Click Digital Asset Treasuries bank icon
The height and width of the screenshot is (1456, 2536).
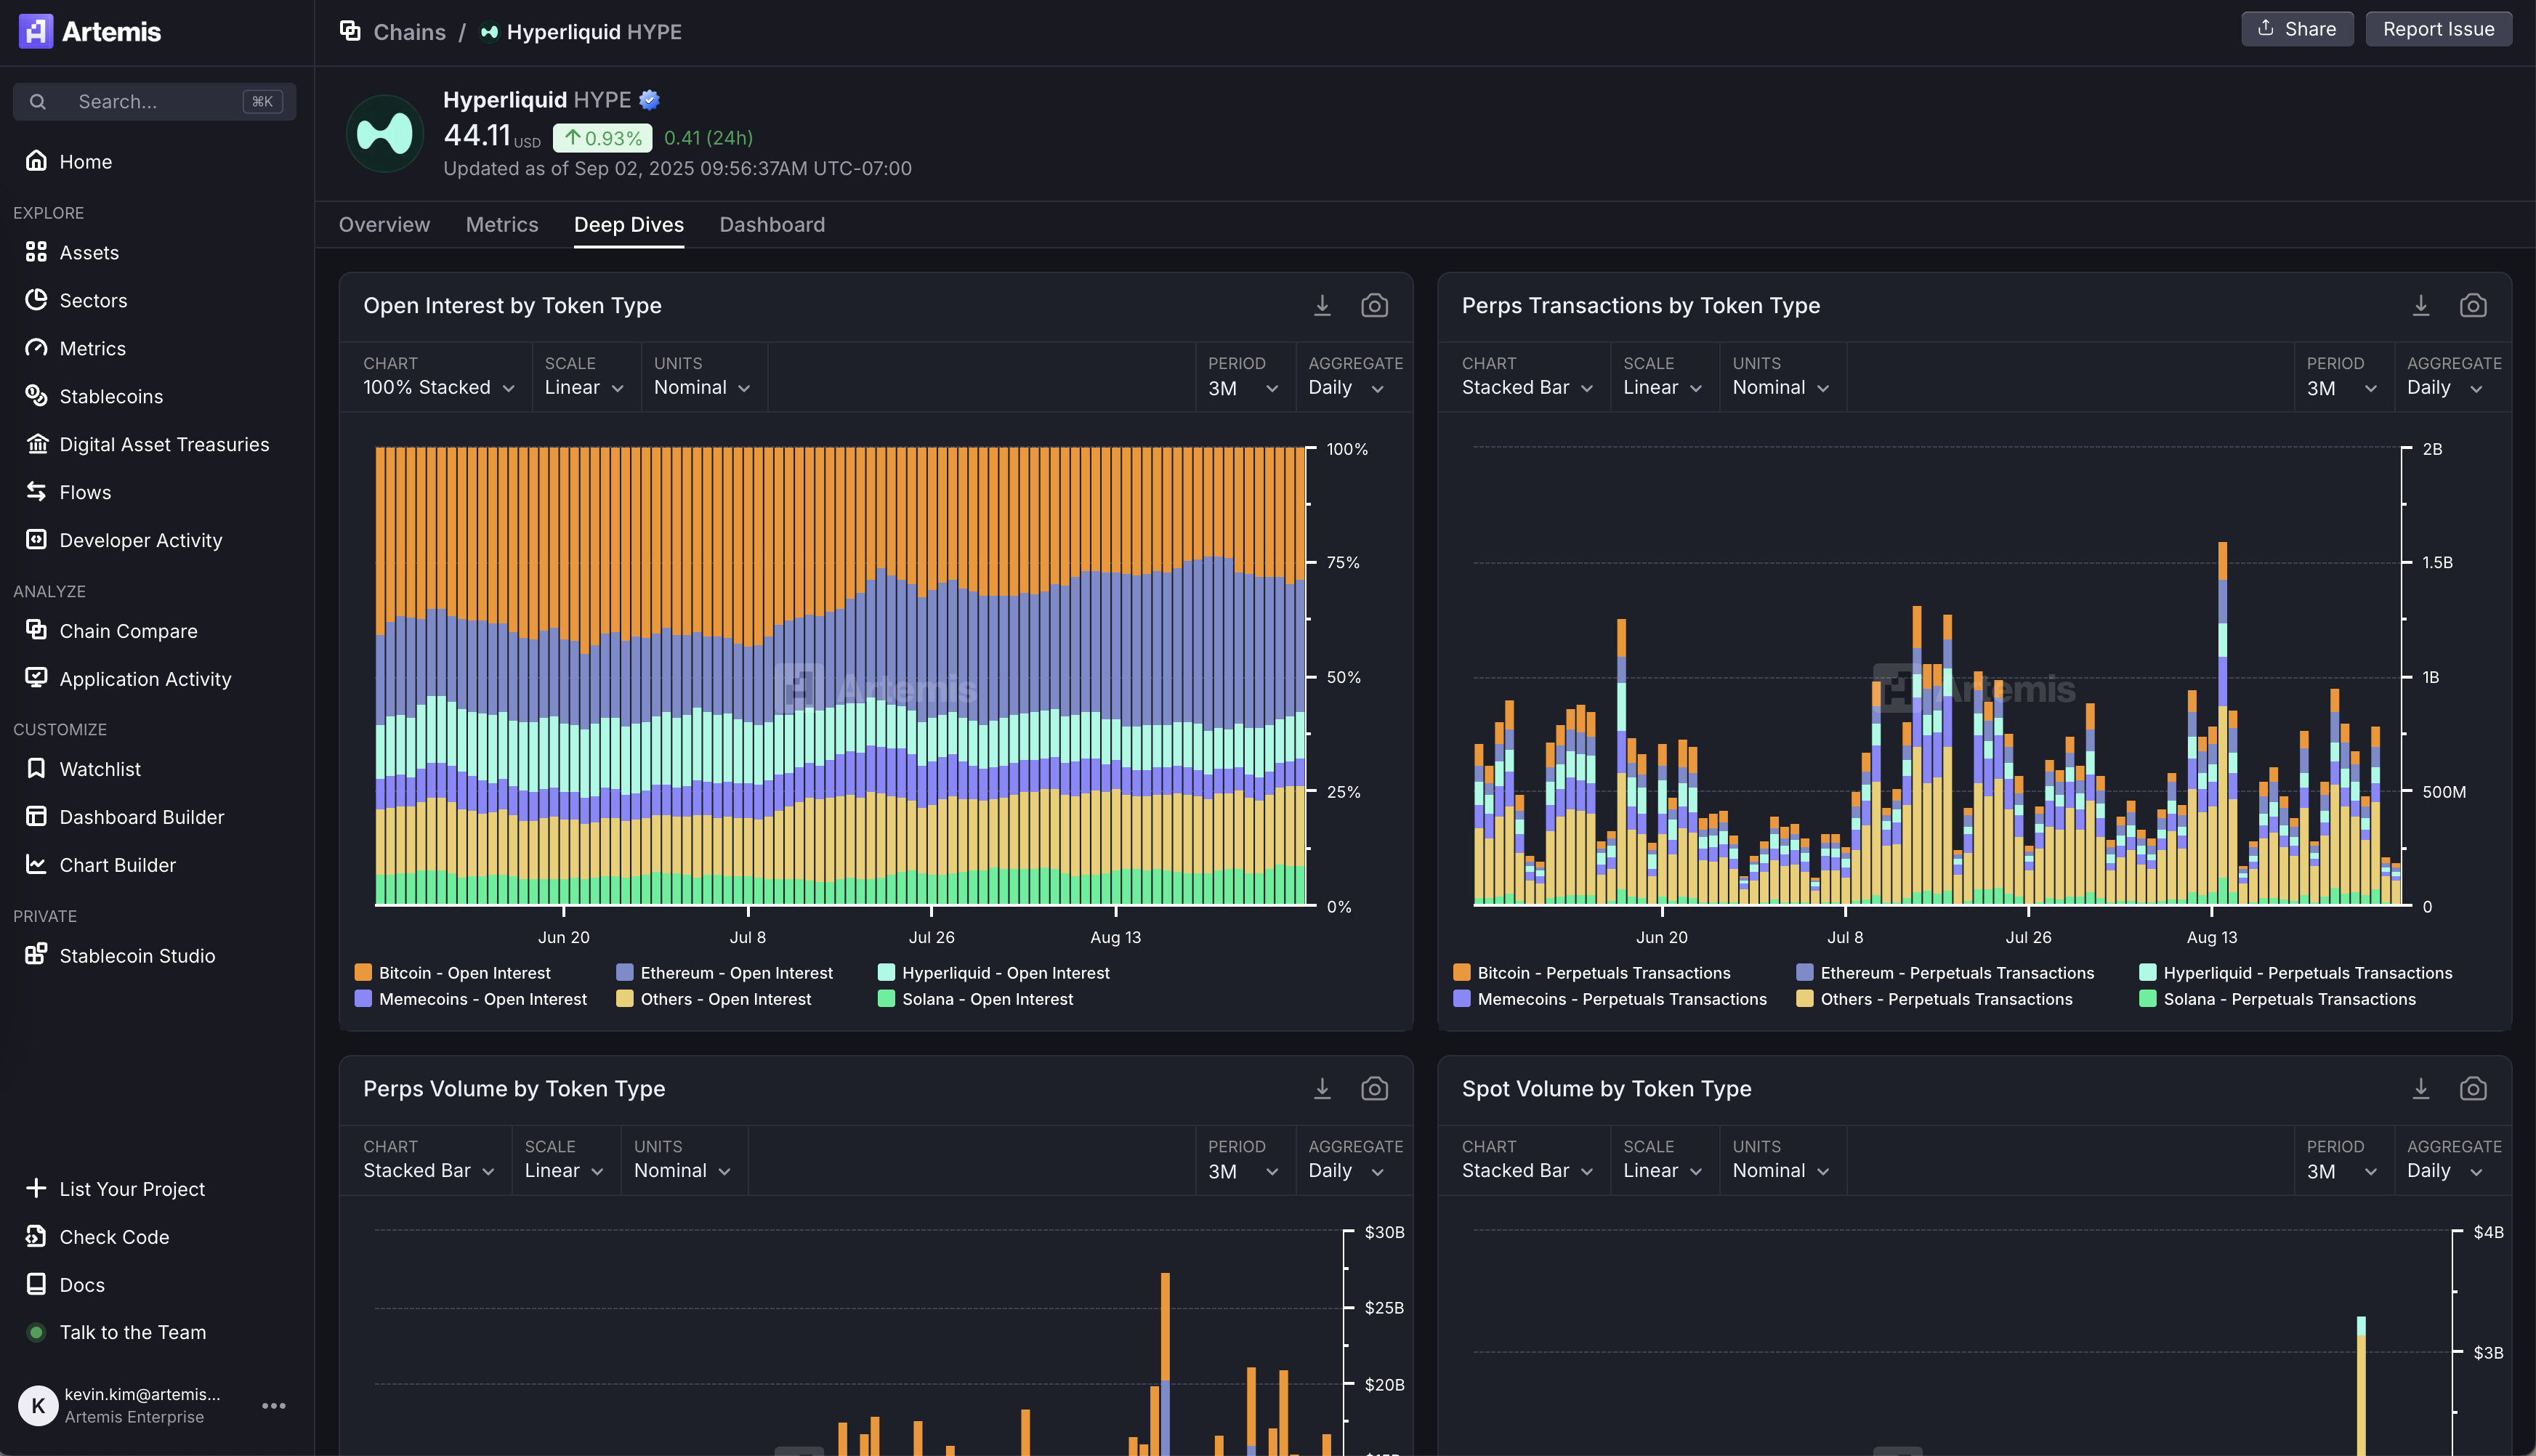click(x=36, y=444)
